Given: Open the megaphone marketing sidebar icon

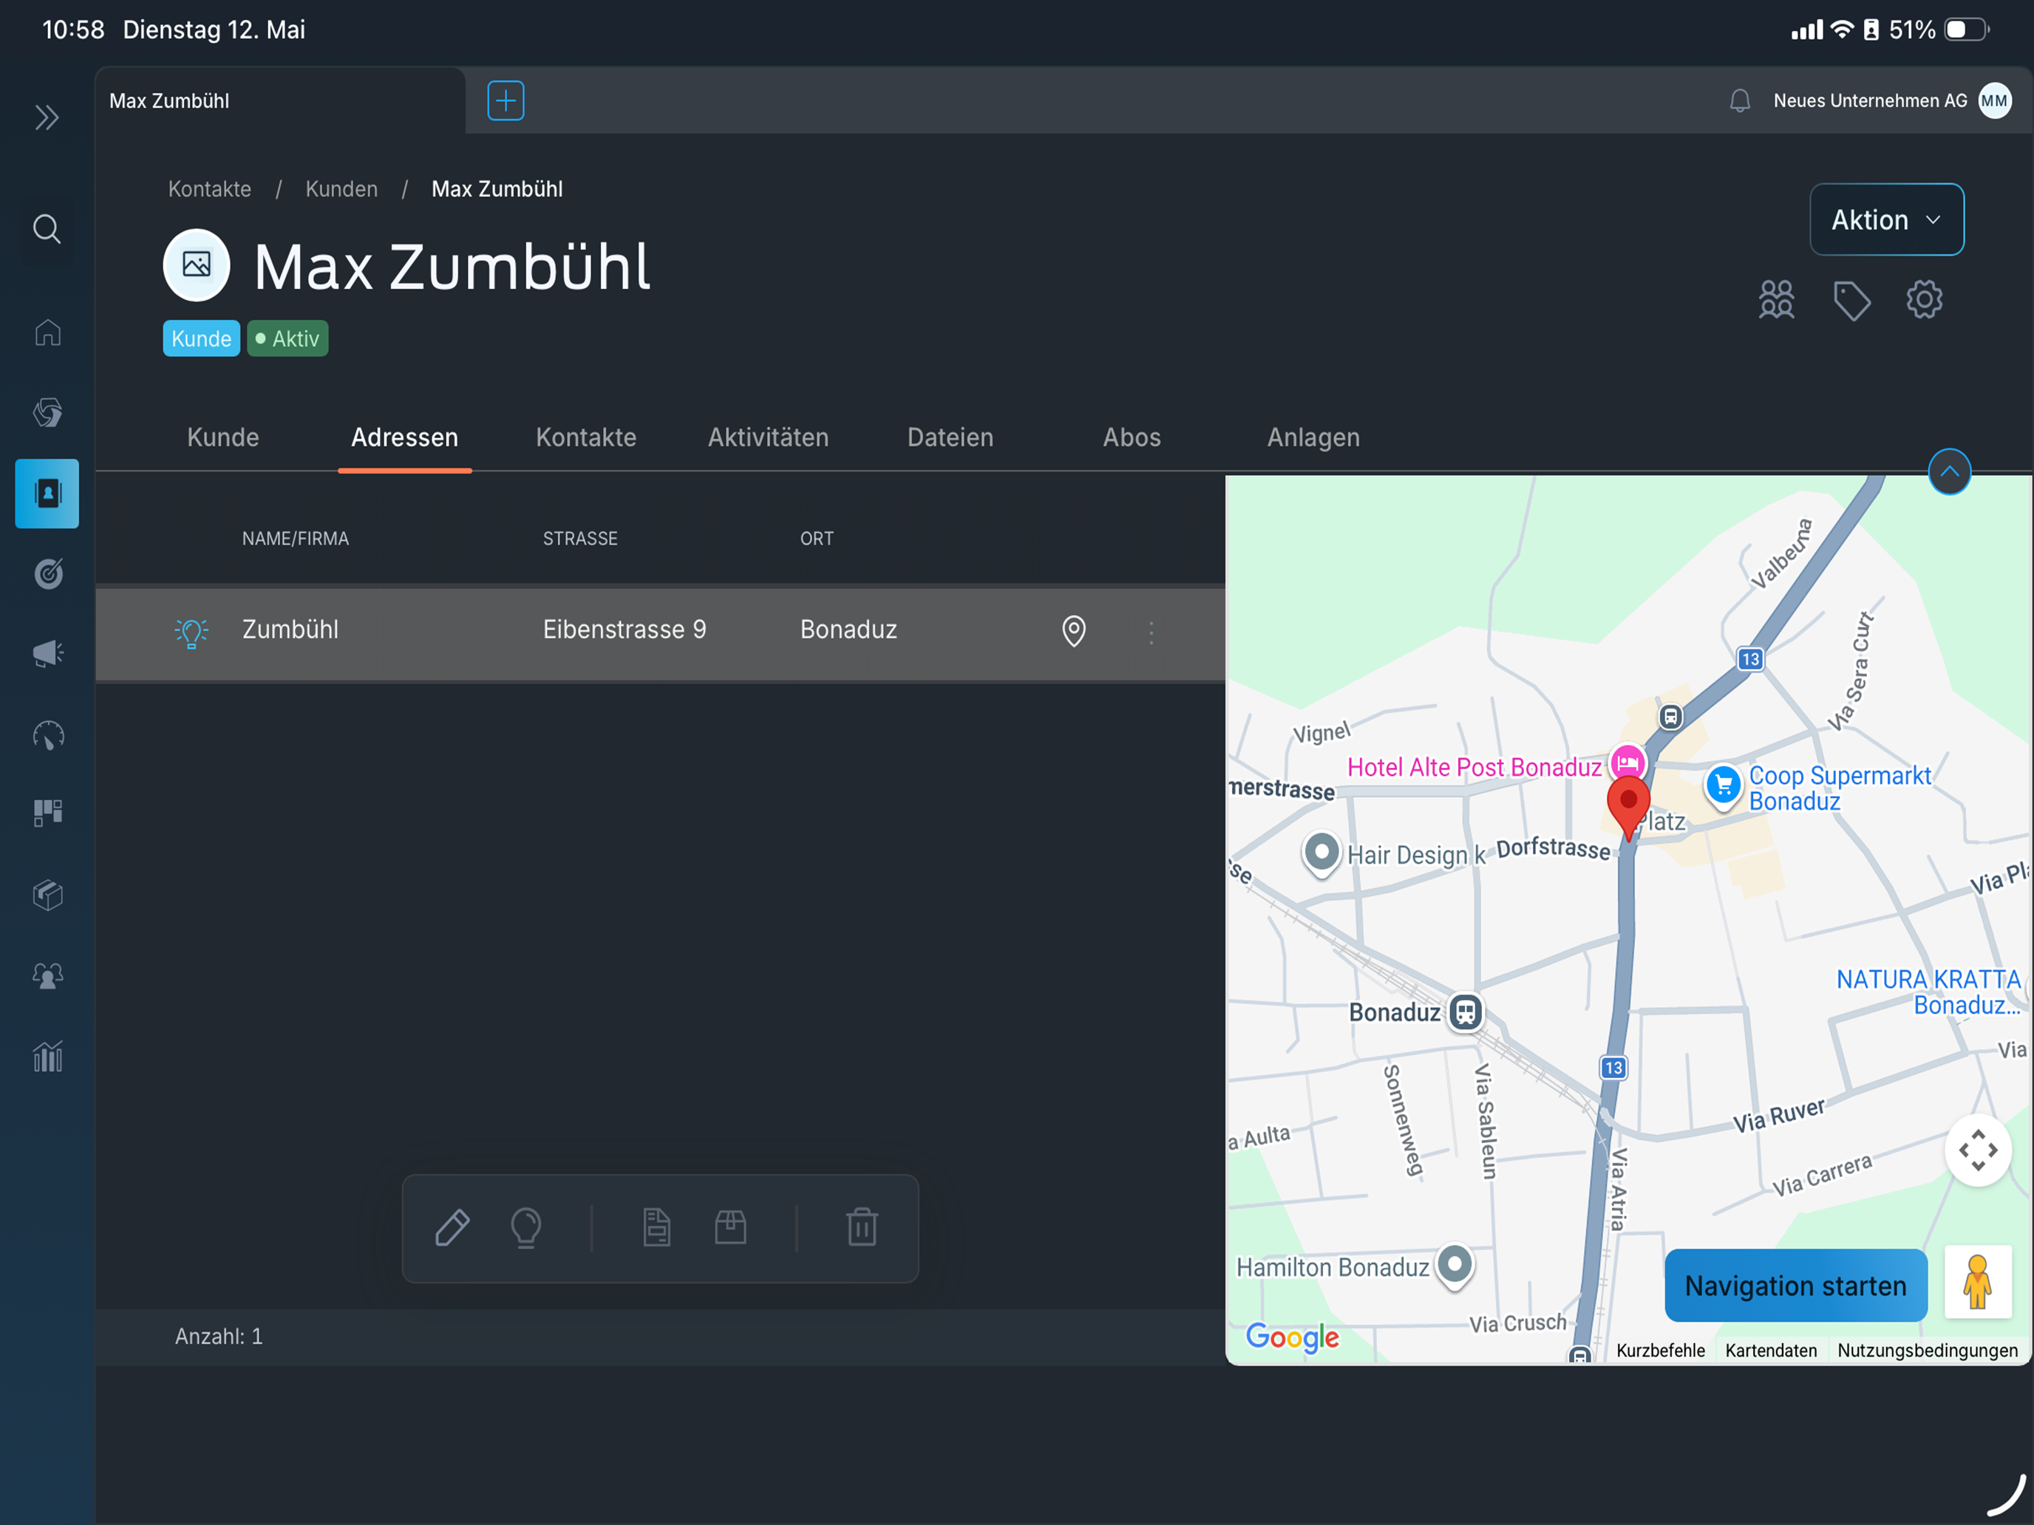Looking at the screenshot, I should pos(48,654).
